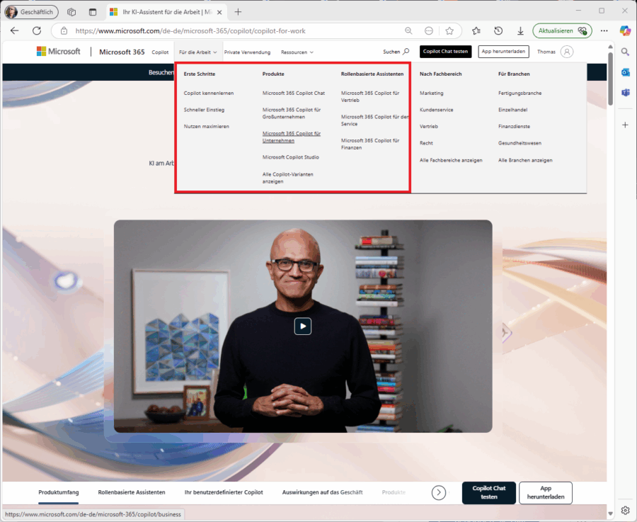
Task: Open browser history icon
Action: (x=498, y=31)
